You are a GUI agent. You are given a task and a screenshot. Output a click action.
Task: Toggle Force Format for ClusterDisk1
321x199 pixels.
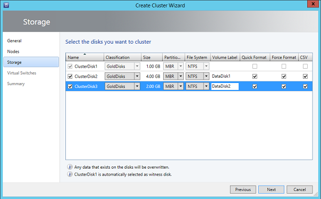coord(284,67)
